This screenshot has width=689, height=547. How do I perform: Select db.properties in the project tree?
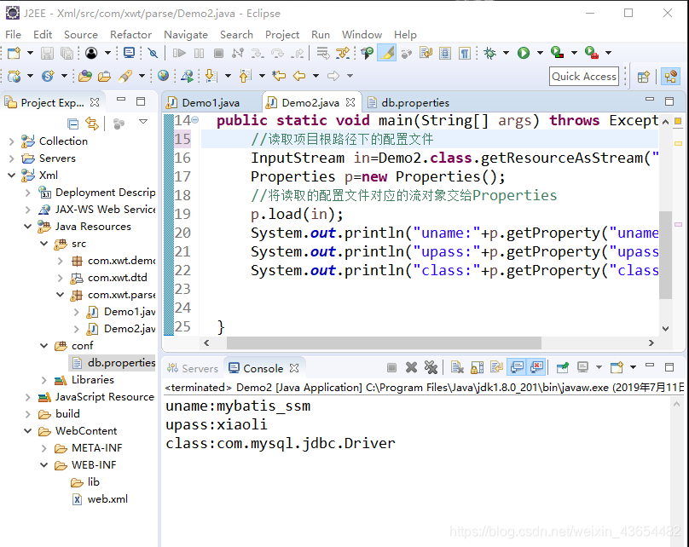122,363
